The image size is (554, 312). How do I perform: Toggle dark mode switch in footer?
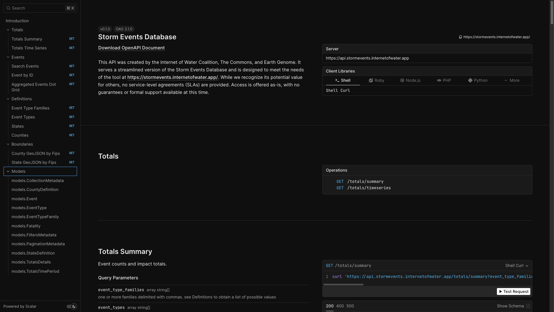72,307
